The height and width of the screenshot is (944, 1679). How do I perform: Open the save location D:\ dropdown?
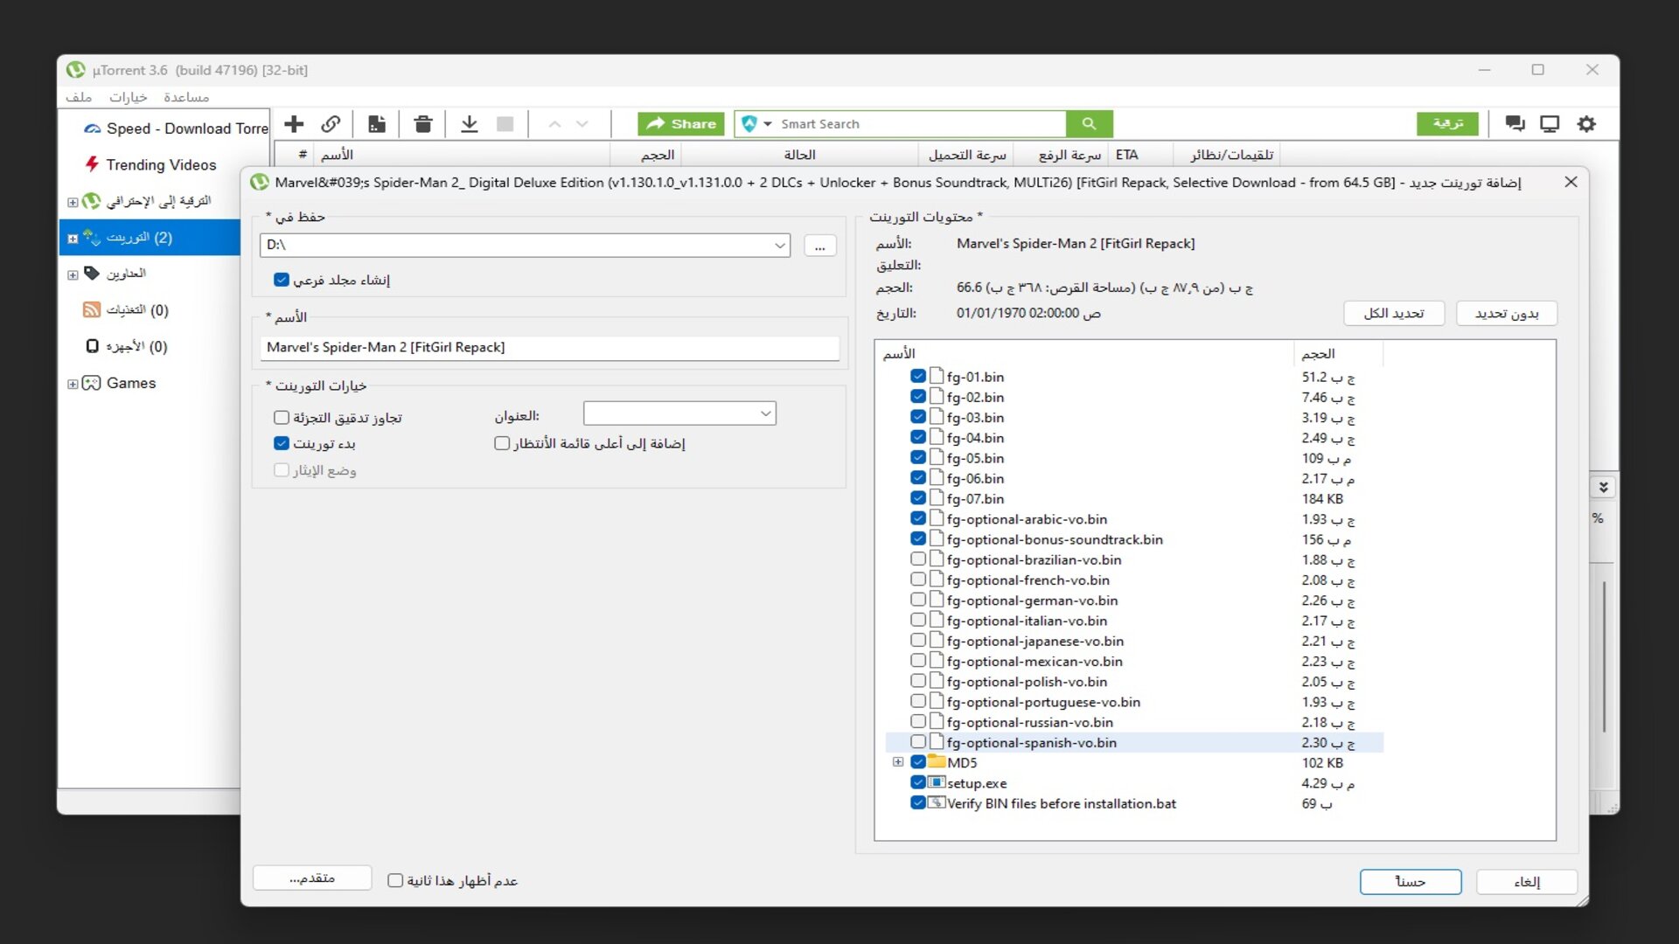(x=779, y=246)
